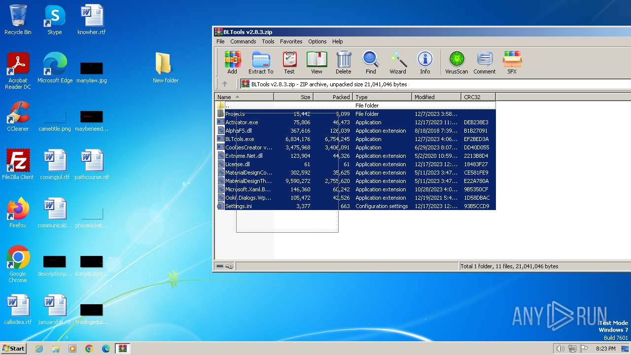Open Windows Explorer from the taskbar
Viewport: 631px width, 355px height.
[56, 349]
